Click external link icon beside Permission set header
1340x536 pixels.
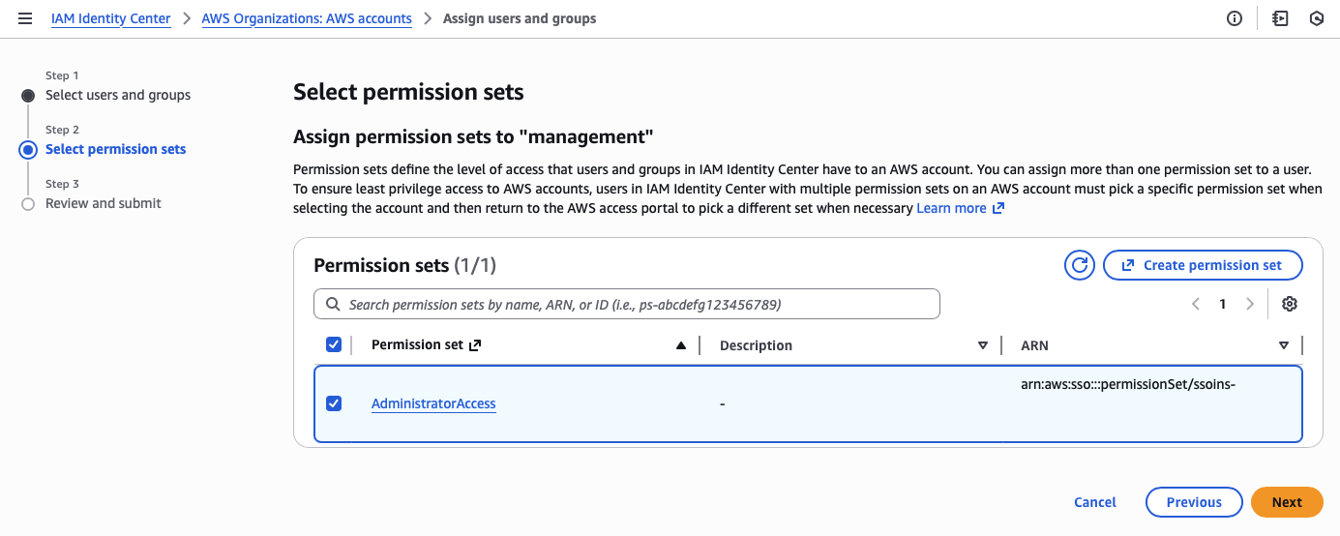(475, 345)
